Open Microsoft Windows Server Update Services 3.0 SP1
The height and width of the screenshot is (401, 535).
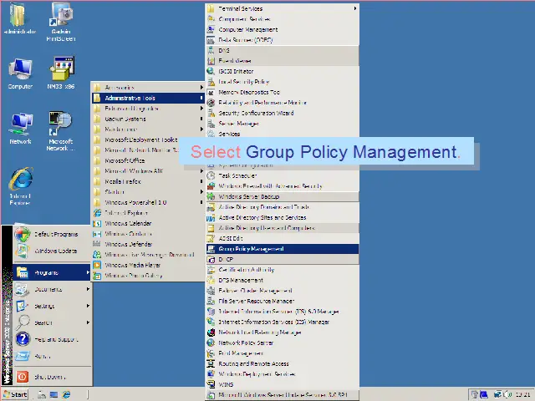click(283, 395)
